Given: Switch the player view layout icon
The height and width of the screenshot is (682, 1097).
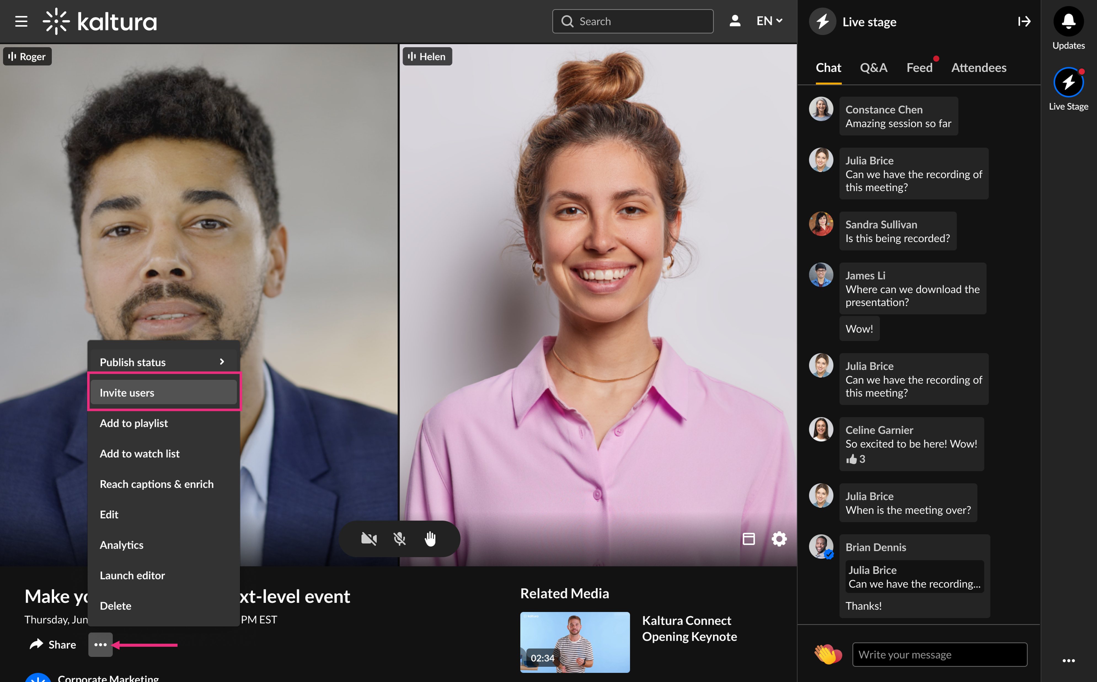Looking at the screenshot, I should 749,538.
